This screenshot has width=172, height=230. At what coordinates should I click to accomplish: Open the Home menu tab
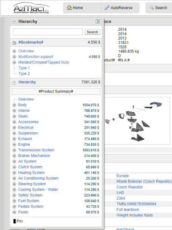(x=82, y=7)
